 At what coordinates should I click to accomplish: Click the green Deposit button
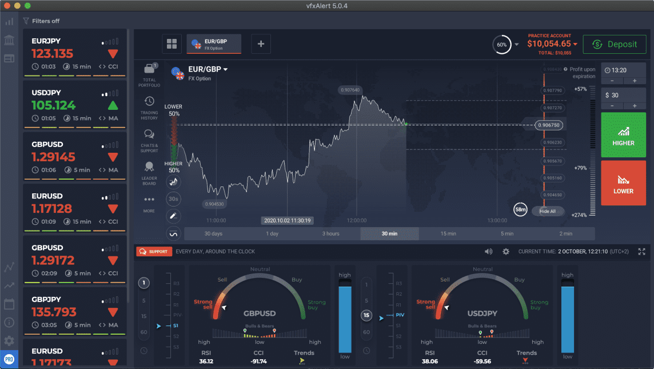pos(615,44)
